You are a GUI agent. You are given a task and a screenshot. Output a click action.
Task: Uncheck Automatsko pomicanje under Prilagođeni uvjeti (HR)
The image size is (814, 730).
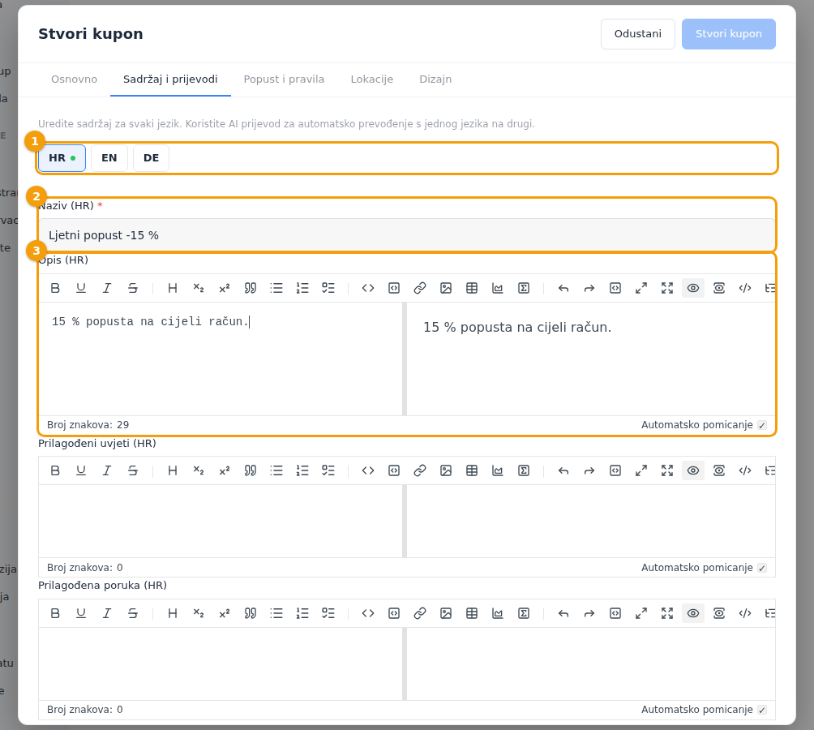click(761, 568)
